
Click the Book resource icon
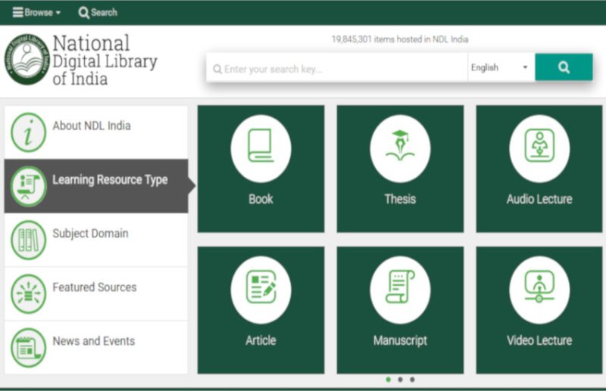pos(261,149)
